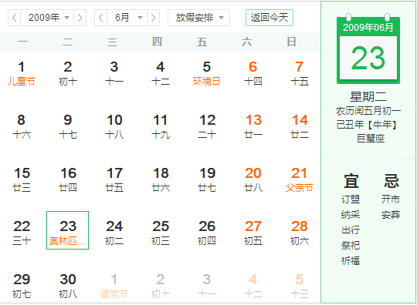The width and height of the screenshot is (417, 305).
Task: Select June 16 廿四
Action: tap(67, 179)
